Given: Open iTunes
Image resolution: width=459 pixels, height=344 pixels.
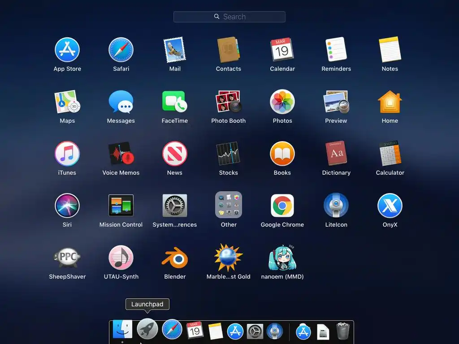Looking at the screenshot, I should tap(67, 154).
